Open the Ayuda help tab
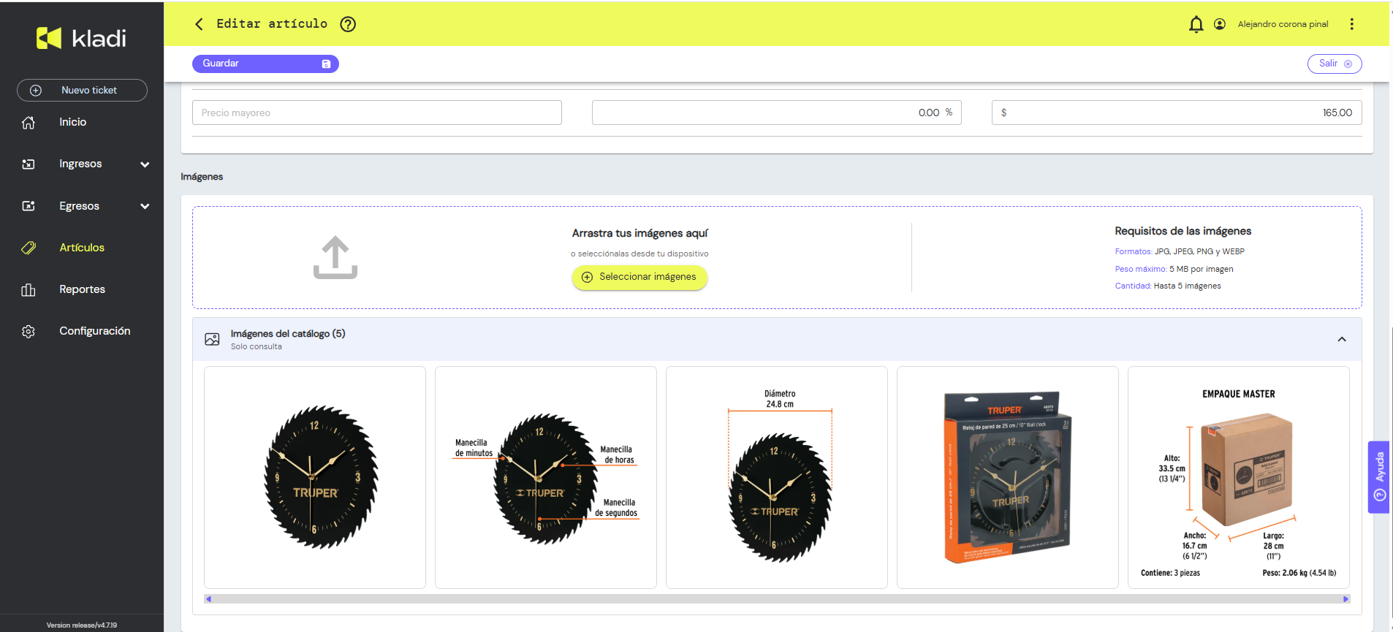This screenshot has height=632, width=1393. (1379, 477)
